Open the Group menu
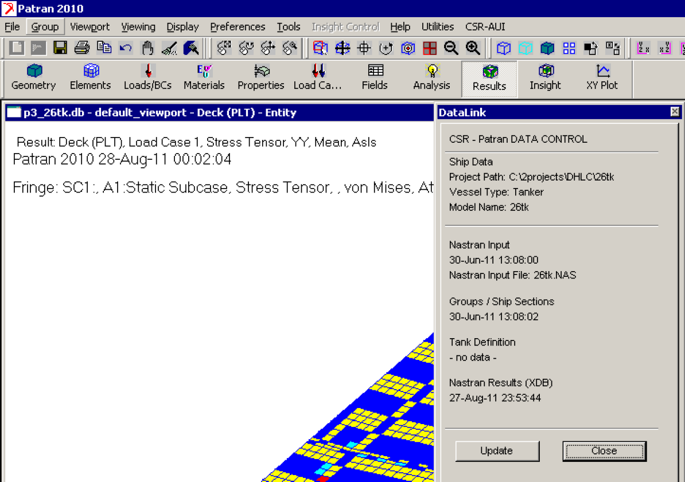 coord(45,26)
